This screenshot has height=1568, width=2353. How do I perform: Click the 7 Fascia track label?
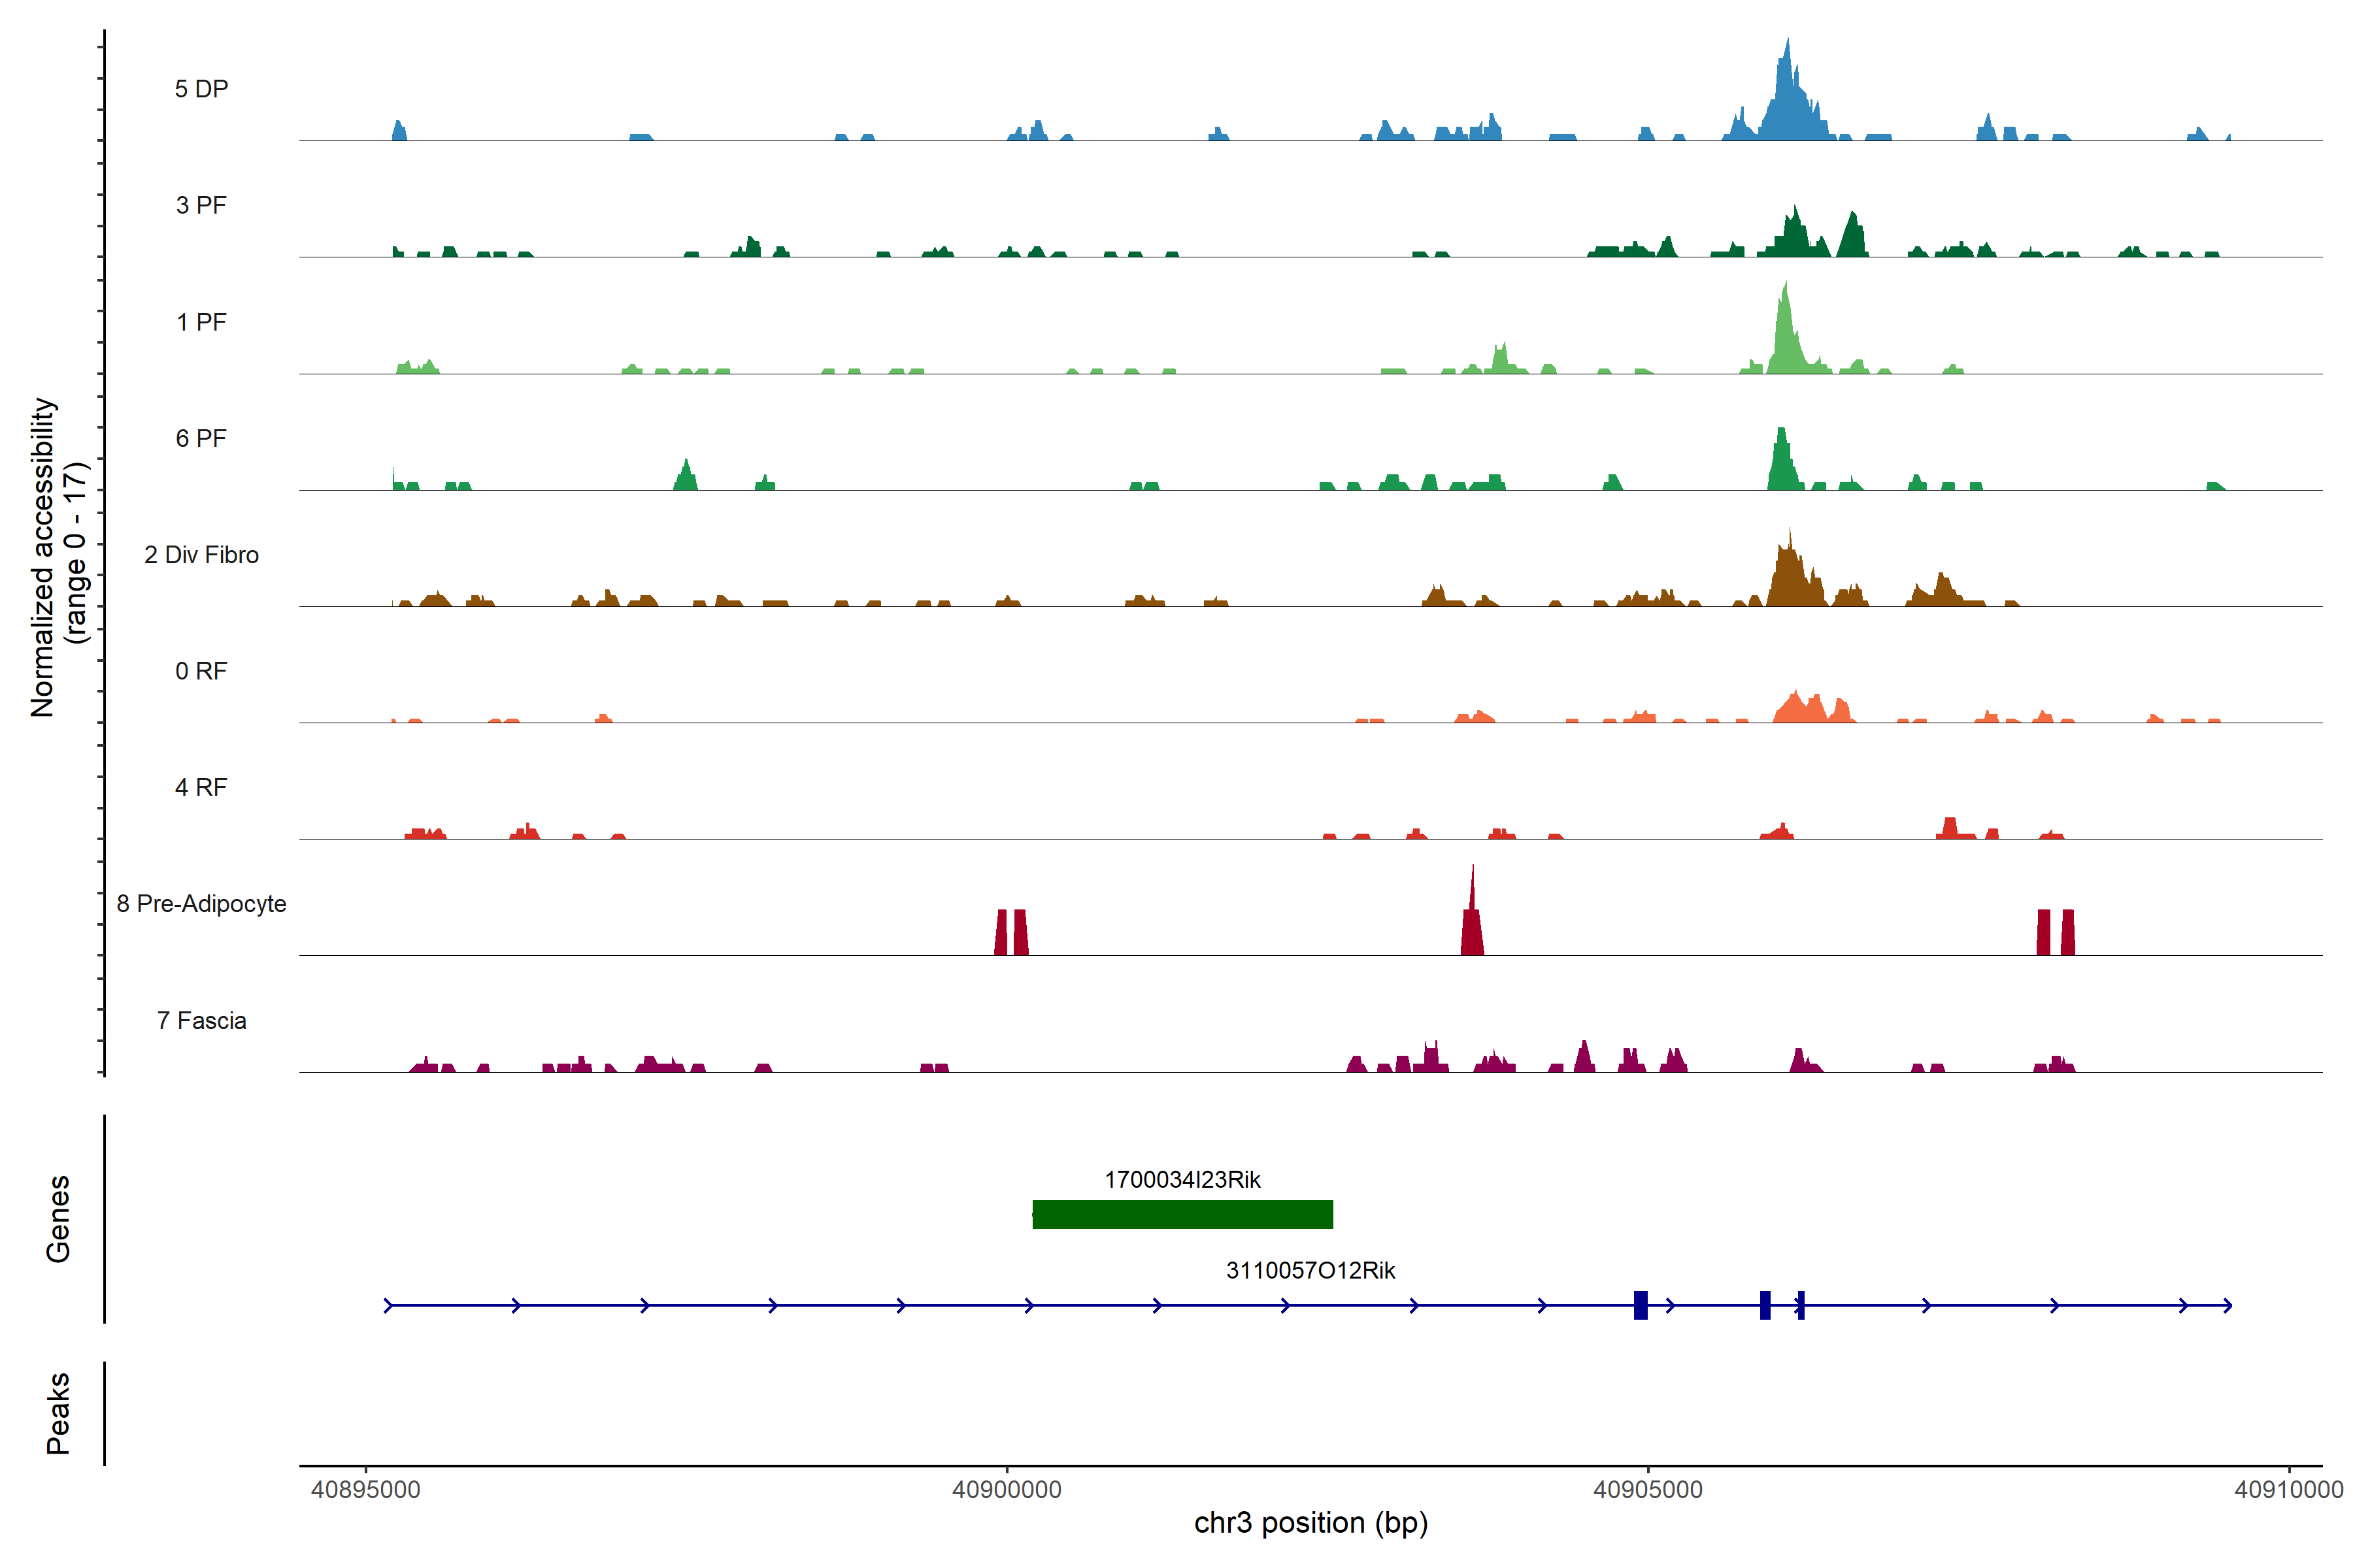click(201, 1020)
